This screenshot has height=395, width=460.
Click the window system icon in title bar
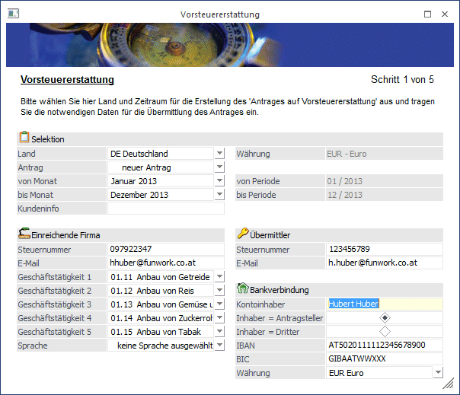(x=13, y=14)
